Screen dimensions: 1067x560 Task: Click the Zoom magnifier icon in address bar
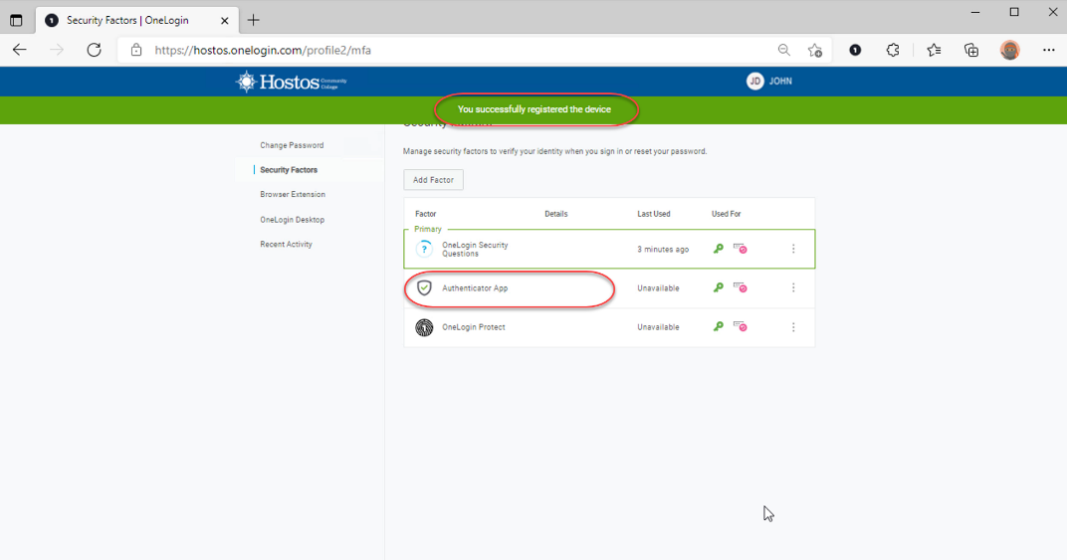click(x=784, y=50)
